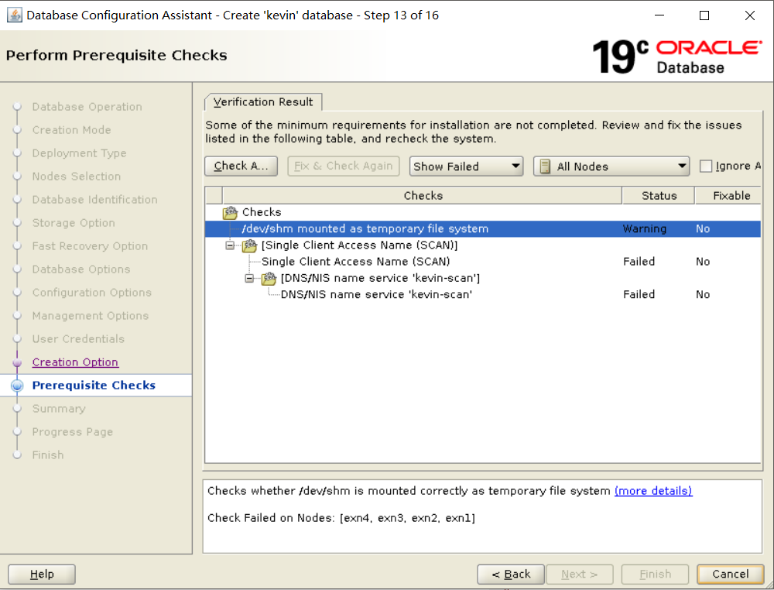Click the Failed status of Single Client Access Name row
774x590 pixels.
[639, 262]
